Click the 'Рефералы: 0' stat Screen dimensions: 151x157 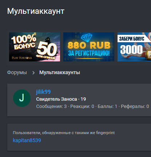tap(135, 106)
